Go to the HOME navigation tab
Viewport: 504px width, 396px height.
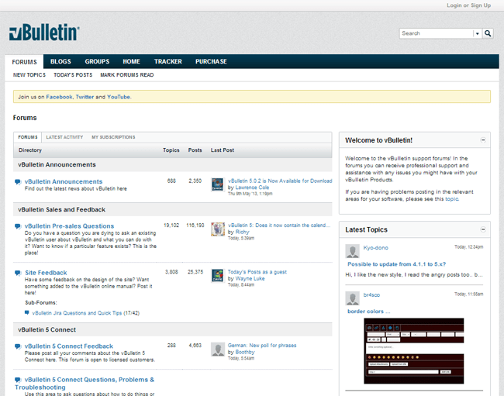[x=131, y=61]
